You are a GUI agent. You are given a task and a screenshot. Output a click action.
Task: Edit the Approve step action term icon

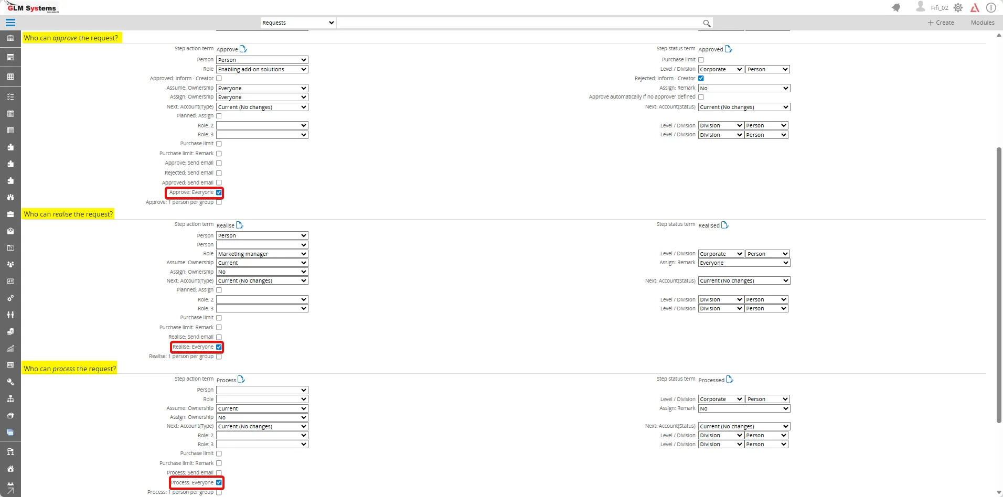tap(243, 49)
